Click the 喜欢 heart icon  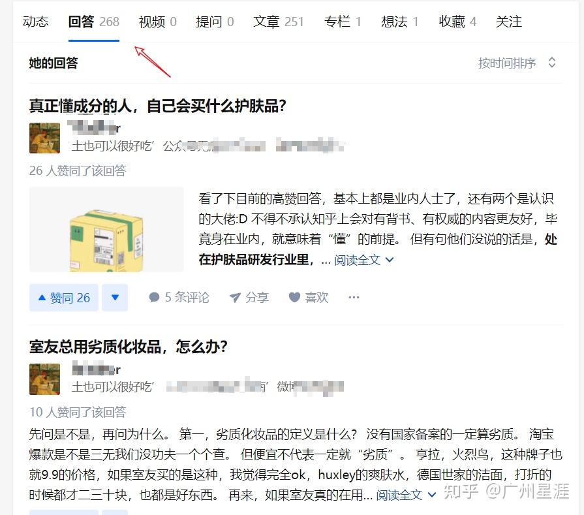pos(294,298)
